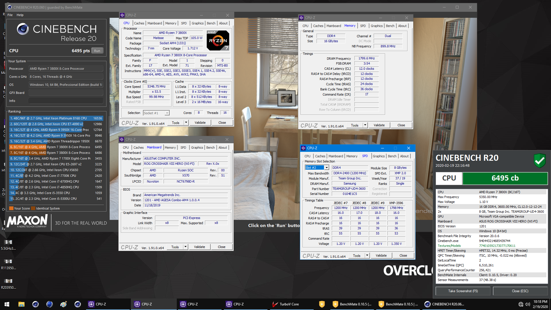The height and width of the screenshot is (310, 551).
Task: Click the Info field in Cinebench
Action: [66, 101]
